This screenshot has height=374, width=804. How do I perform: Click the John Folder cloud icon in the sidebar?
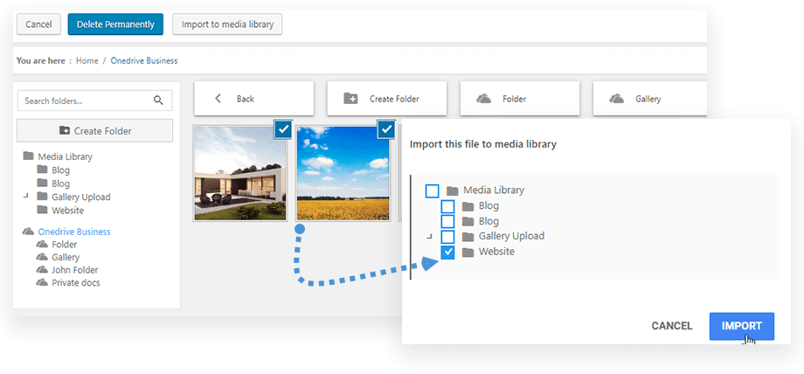42,270
